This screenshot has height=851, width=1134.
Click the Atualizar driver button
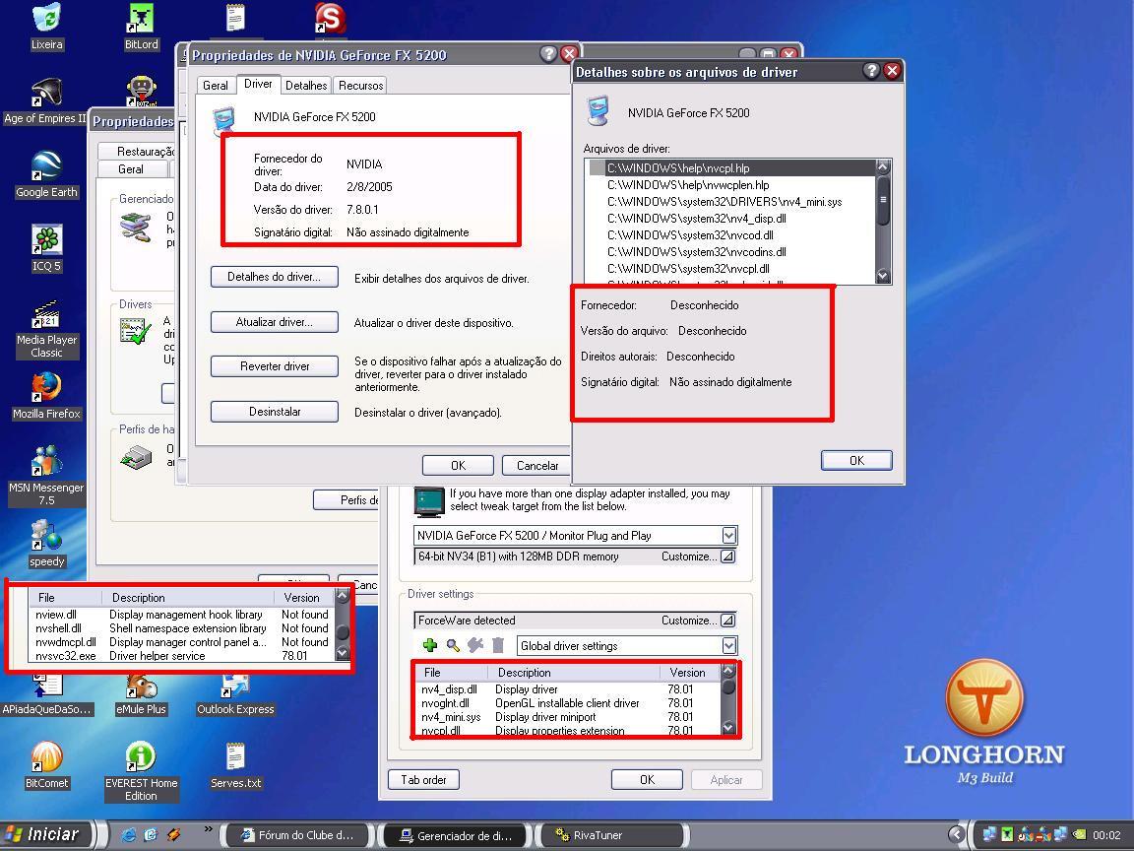[274, 322]
